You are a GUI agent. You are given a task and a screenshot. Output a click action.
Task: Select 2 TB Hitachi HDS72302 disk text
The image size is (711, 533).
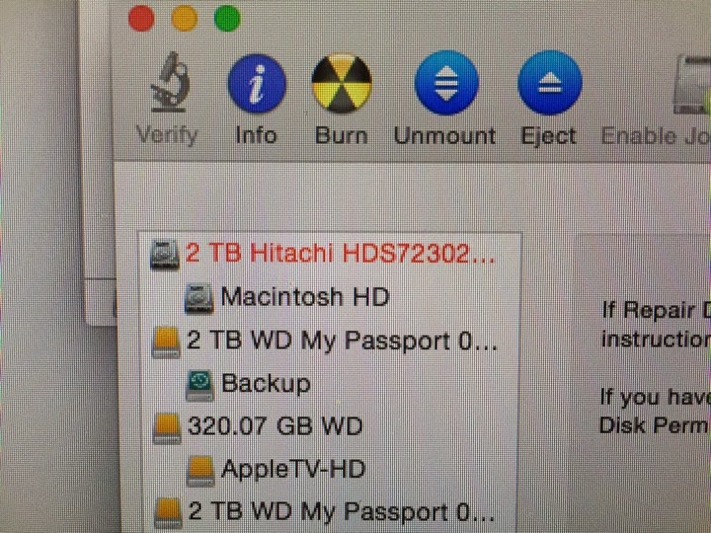(340, 253)
